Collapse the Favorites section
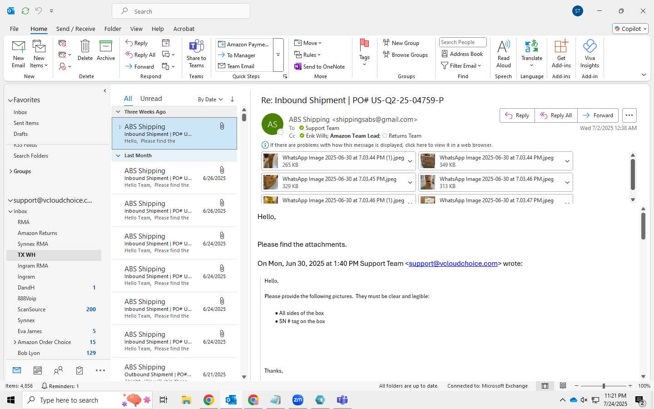This screenshot has height=409, width=654. pos(10,100)
